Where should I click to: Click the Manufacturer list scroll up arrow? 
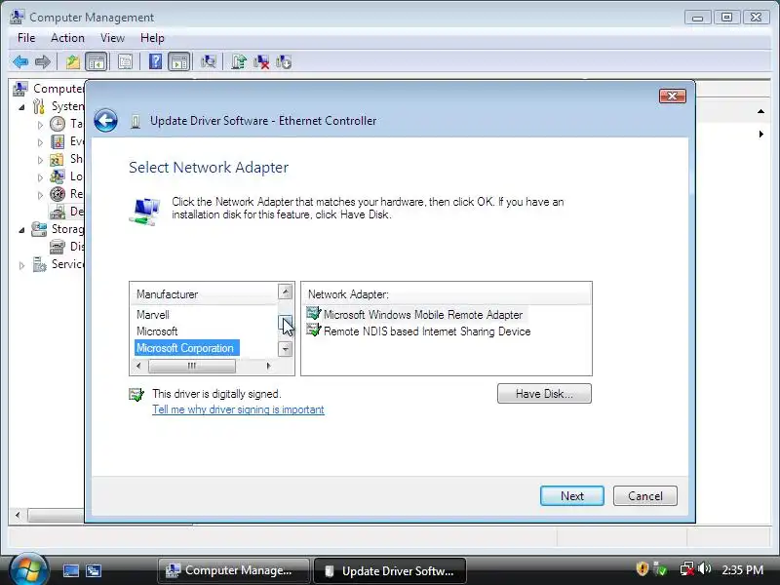point(285,292)
